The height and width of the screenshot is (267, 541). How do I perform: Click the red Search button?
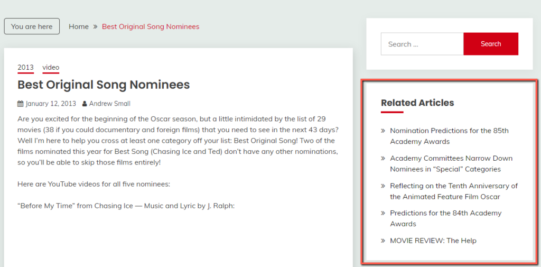point(491,44)
